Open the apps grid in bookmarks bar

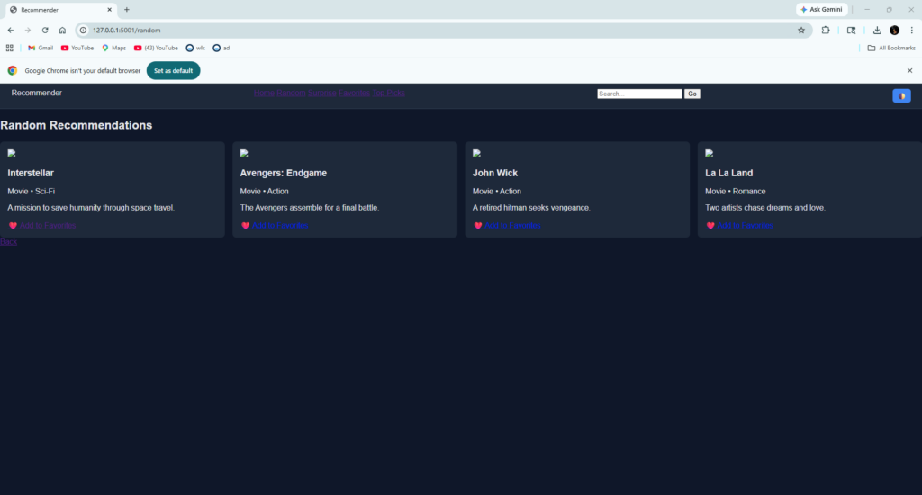10,48
